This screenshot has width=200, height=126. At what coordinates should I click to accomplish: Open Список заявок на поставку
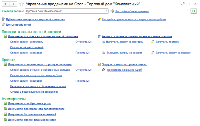click(x=27, y=42)
